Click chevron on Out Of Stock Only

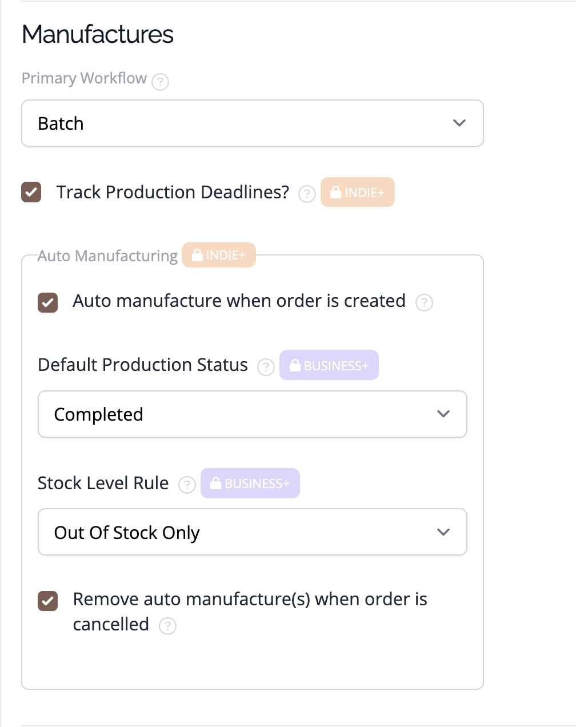click(443, 532)
